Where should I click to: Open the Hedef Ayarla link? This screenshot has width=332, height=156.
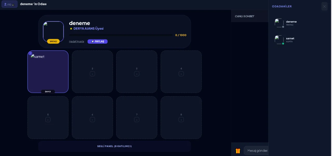[x=77, y=41]
